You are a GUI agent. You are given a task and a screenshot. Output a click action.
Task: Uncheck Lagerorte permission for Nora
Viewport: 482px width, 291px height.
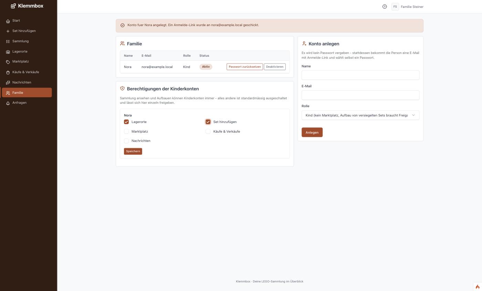126,122
